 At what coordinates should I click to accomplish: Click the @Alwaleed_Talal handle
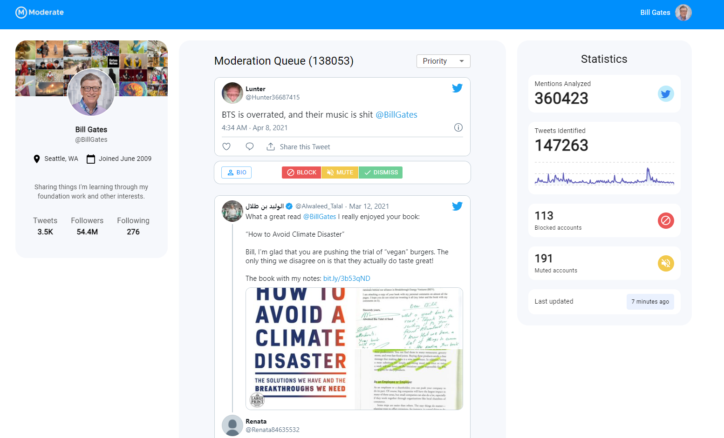tap(319, 206)
